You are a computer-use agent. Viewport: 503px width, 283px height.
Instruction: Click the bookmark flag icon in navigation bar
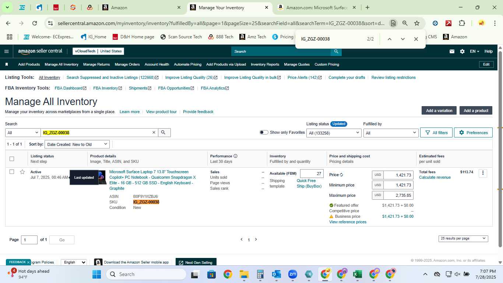7,64
